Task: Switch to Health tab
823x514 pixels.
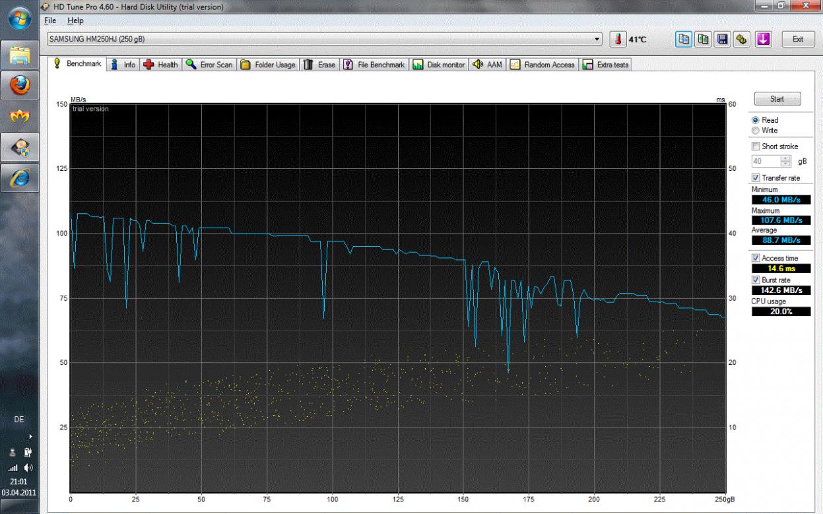Action: point(160,65)
